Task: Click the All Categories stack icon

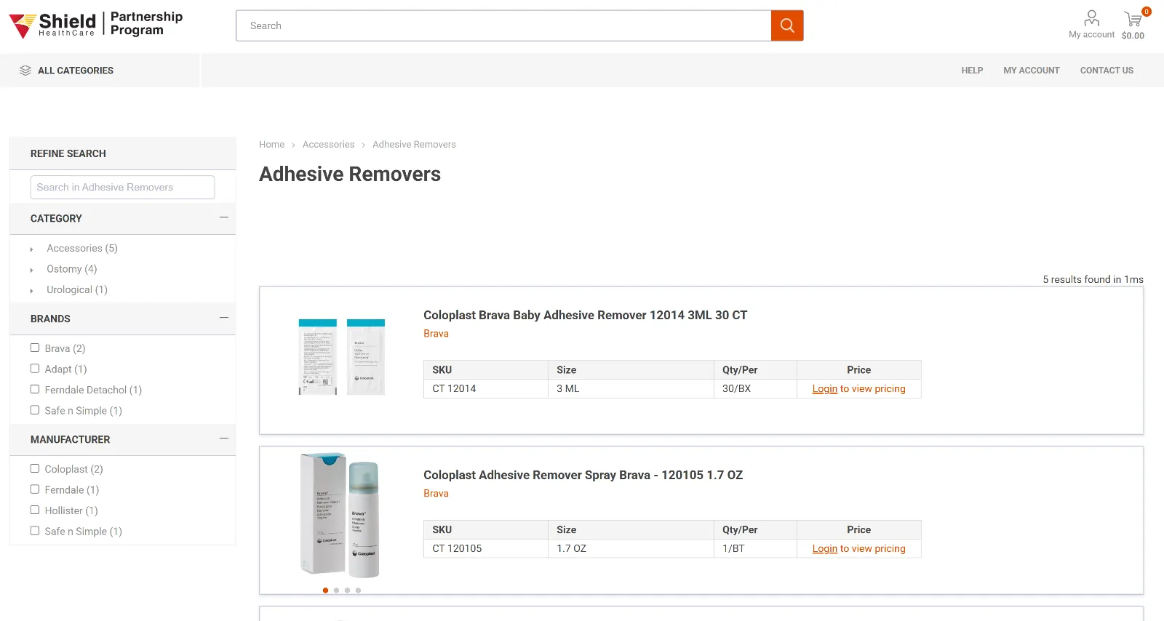Action: click(x=25, y=71)
